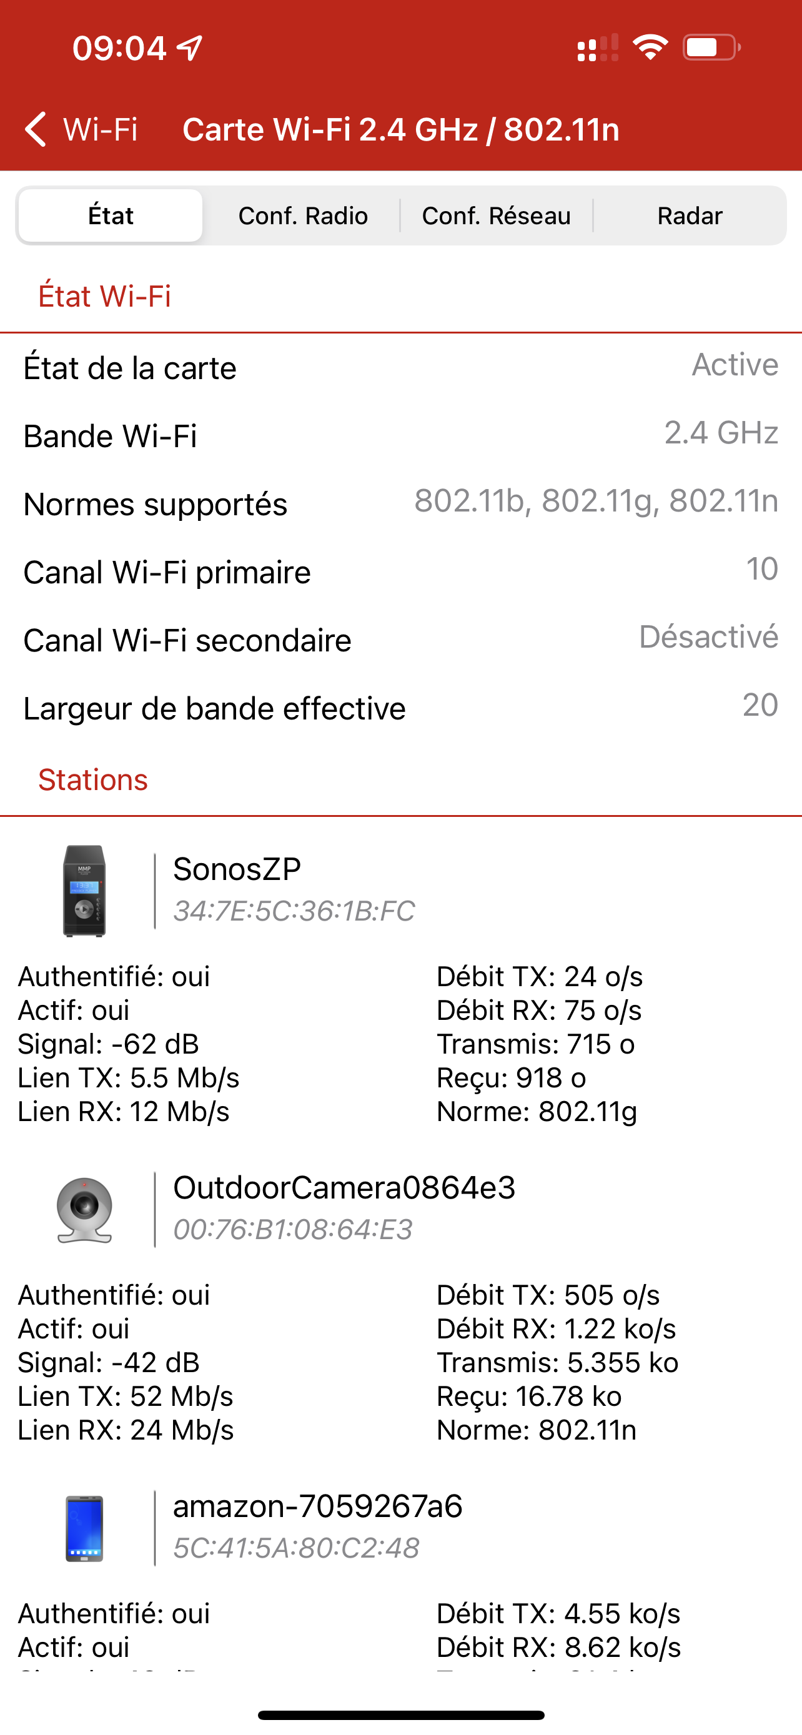This screenshot has height=1735, width=802.
Task: Tap the back chevron arrow
Action: [x=36, y=129]
